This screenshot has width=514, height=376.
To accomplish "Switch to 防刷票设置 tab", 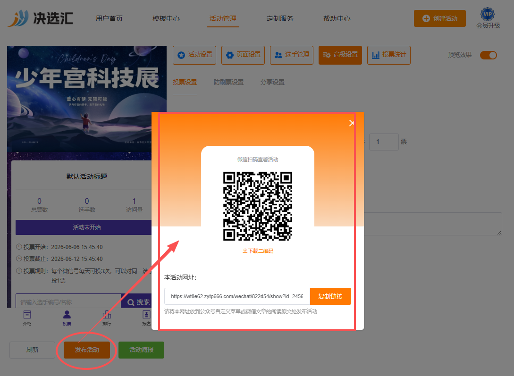I will coord(228,82).
